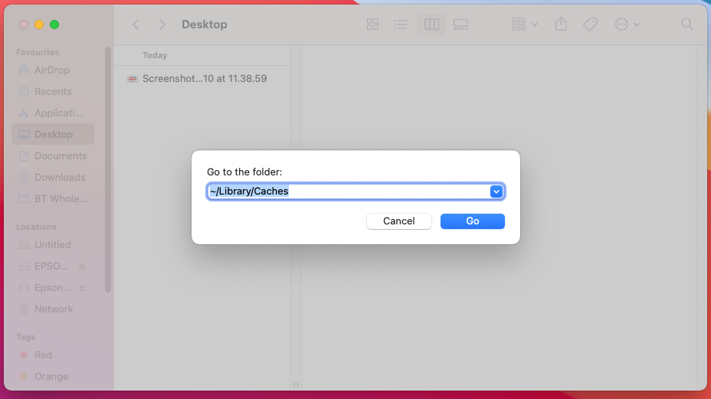Open the More actions ellipsis menu

click(627, 25)
